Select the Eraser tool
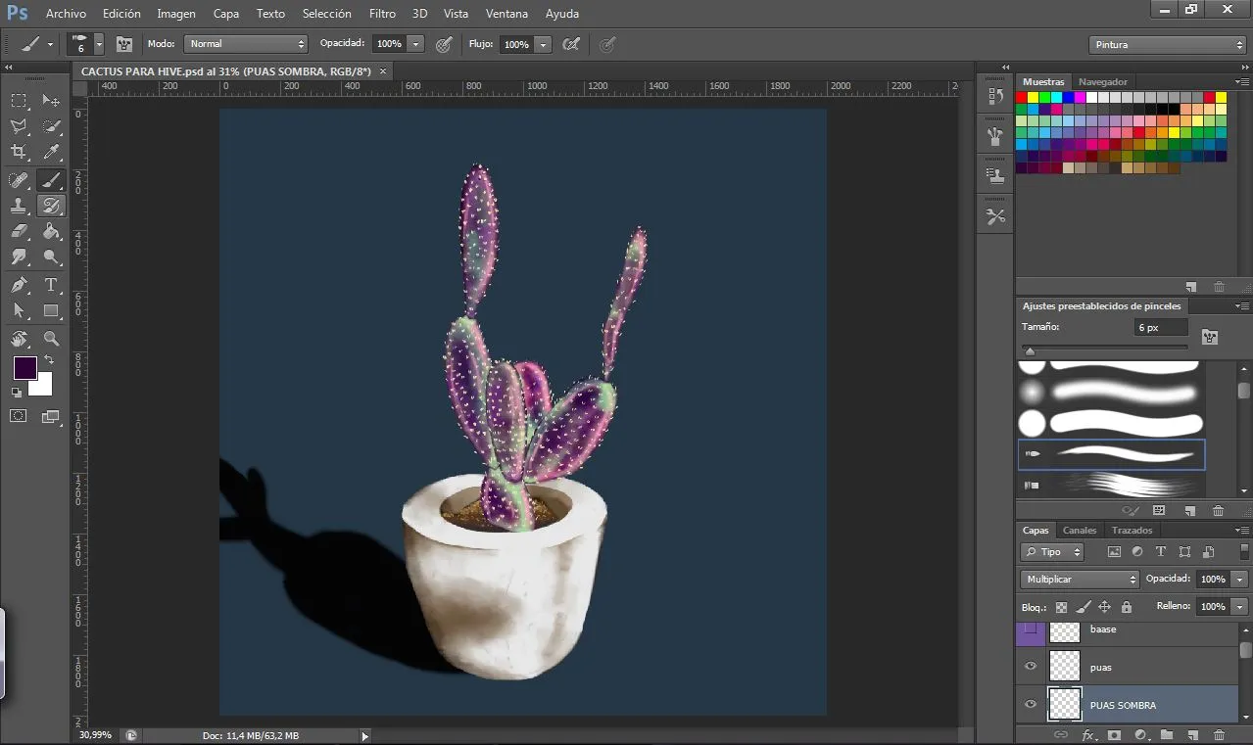The width and height of the screenshot is (1253, 745). (x=19, y=232)
